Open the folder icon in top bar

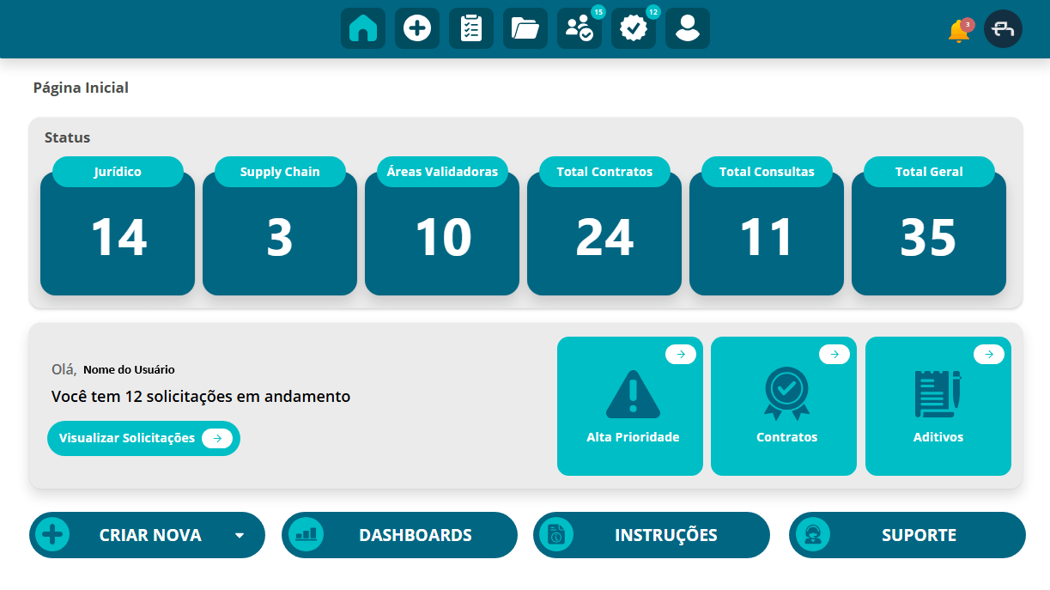point(525,28)
